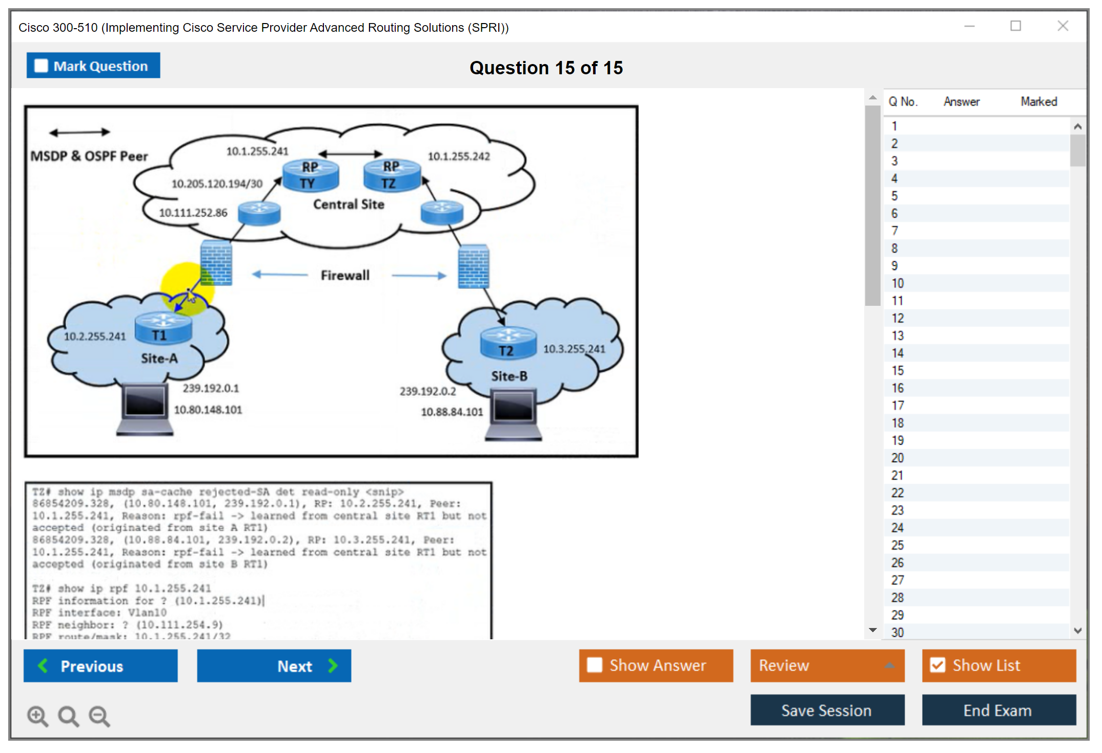Click the Save Session button
This screenshot has height=753, width=1102.
(827, 710)
